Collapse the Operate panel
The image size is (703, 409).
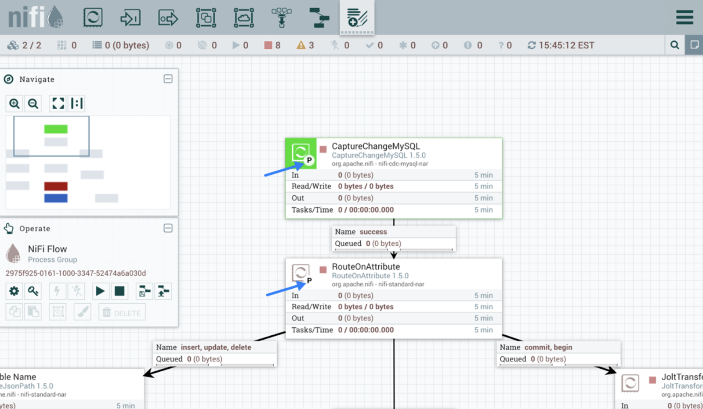tap(168, 228)
